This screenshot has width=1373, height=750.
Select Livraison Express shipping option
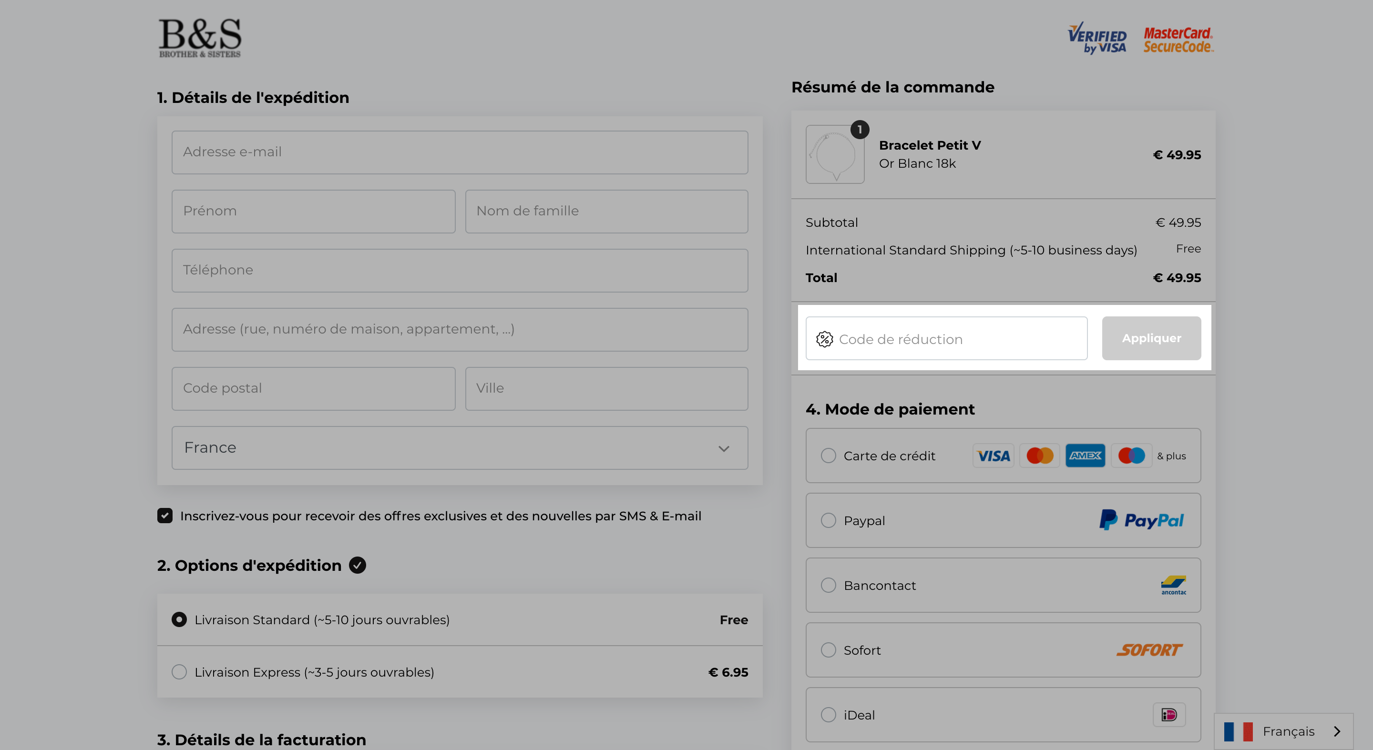pyautogui.click(x=179, y=672)
